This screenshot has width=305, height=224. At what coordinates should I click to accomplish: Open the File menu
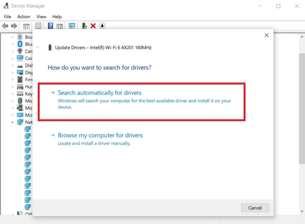[x=8, y=17]
